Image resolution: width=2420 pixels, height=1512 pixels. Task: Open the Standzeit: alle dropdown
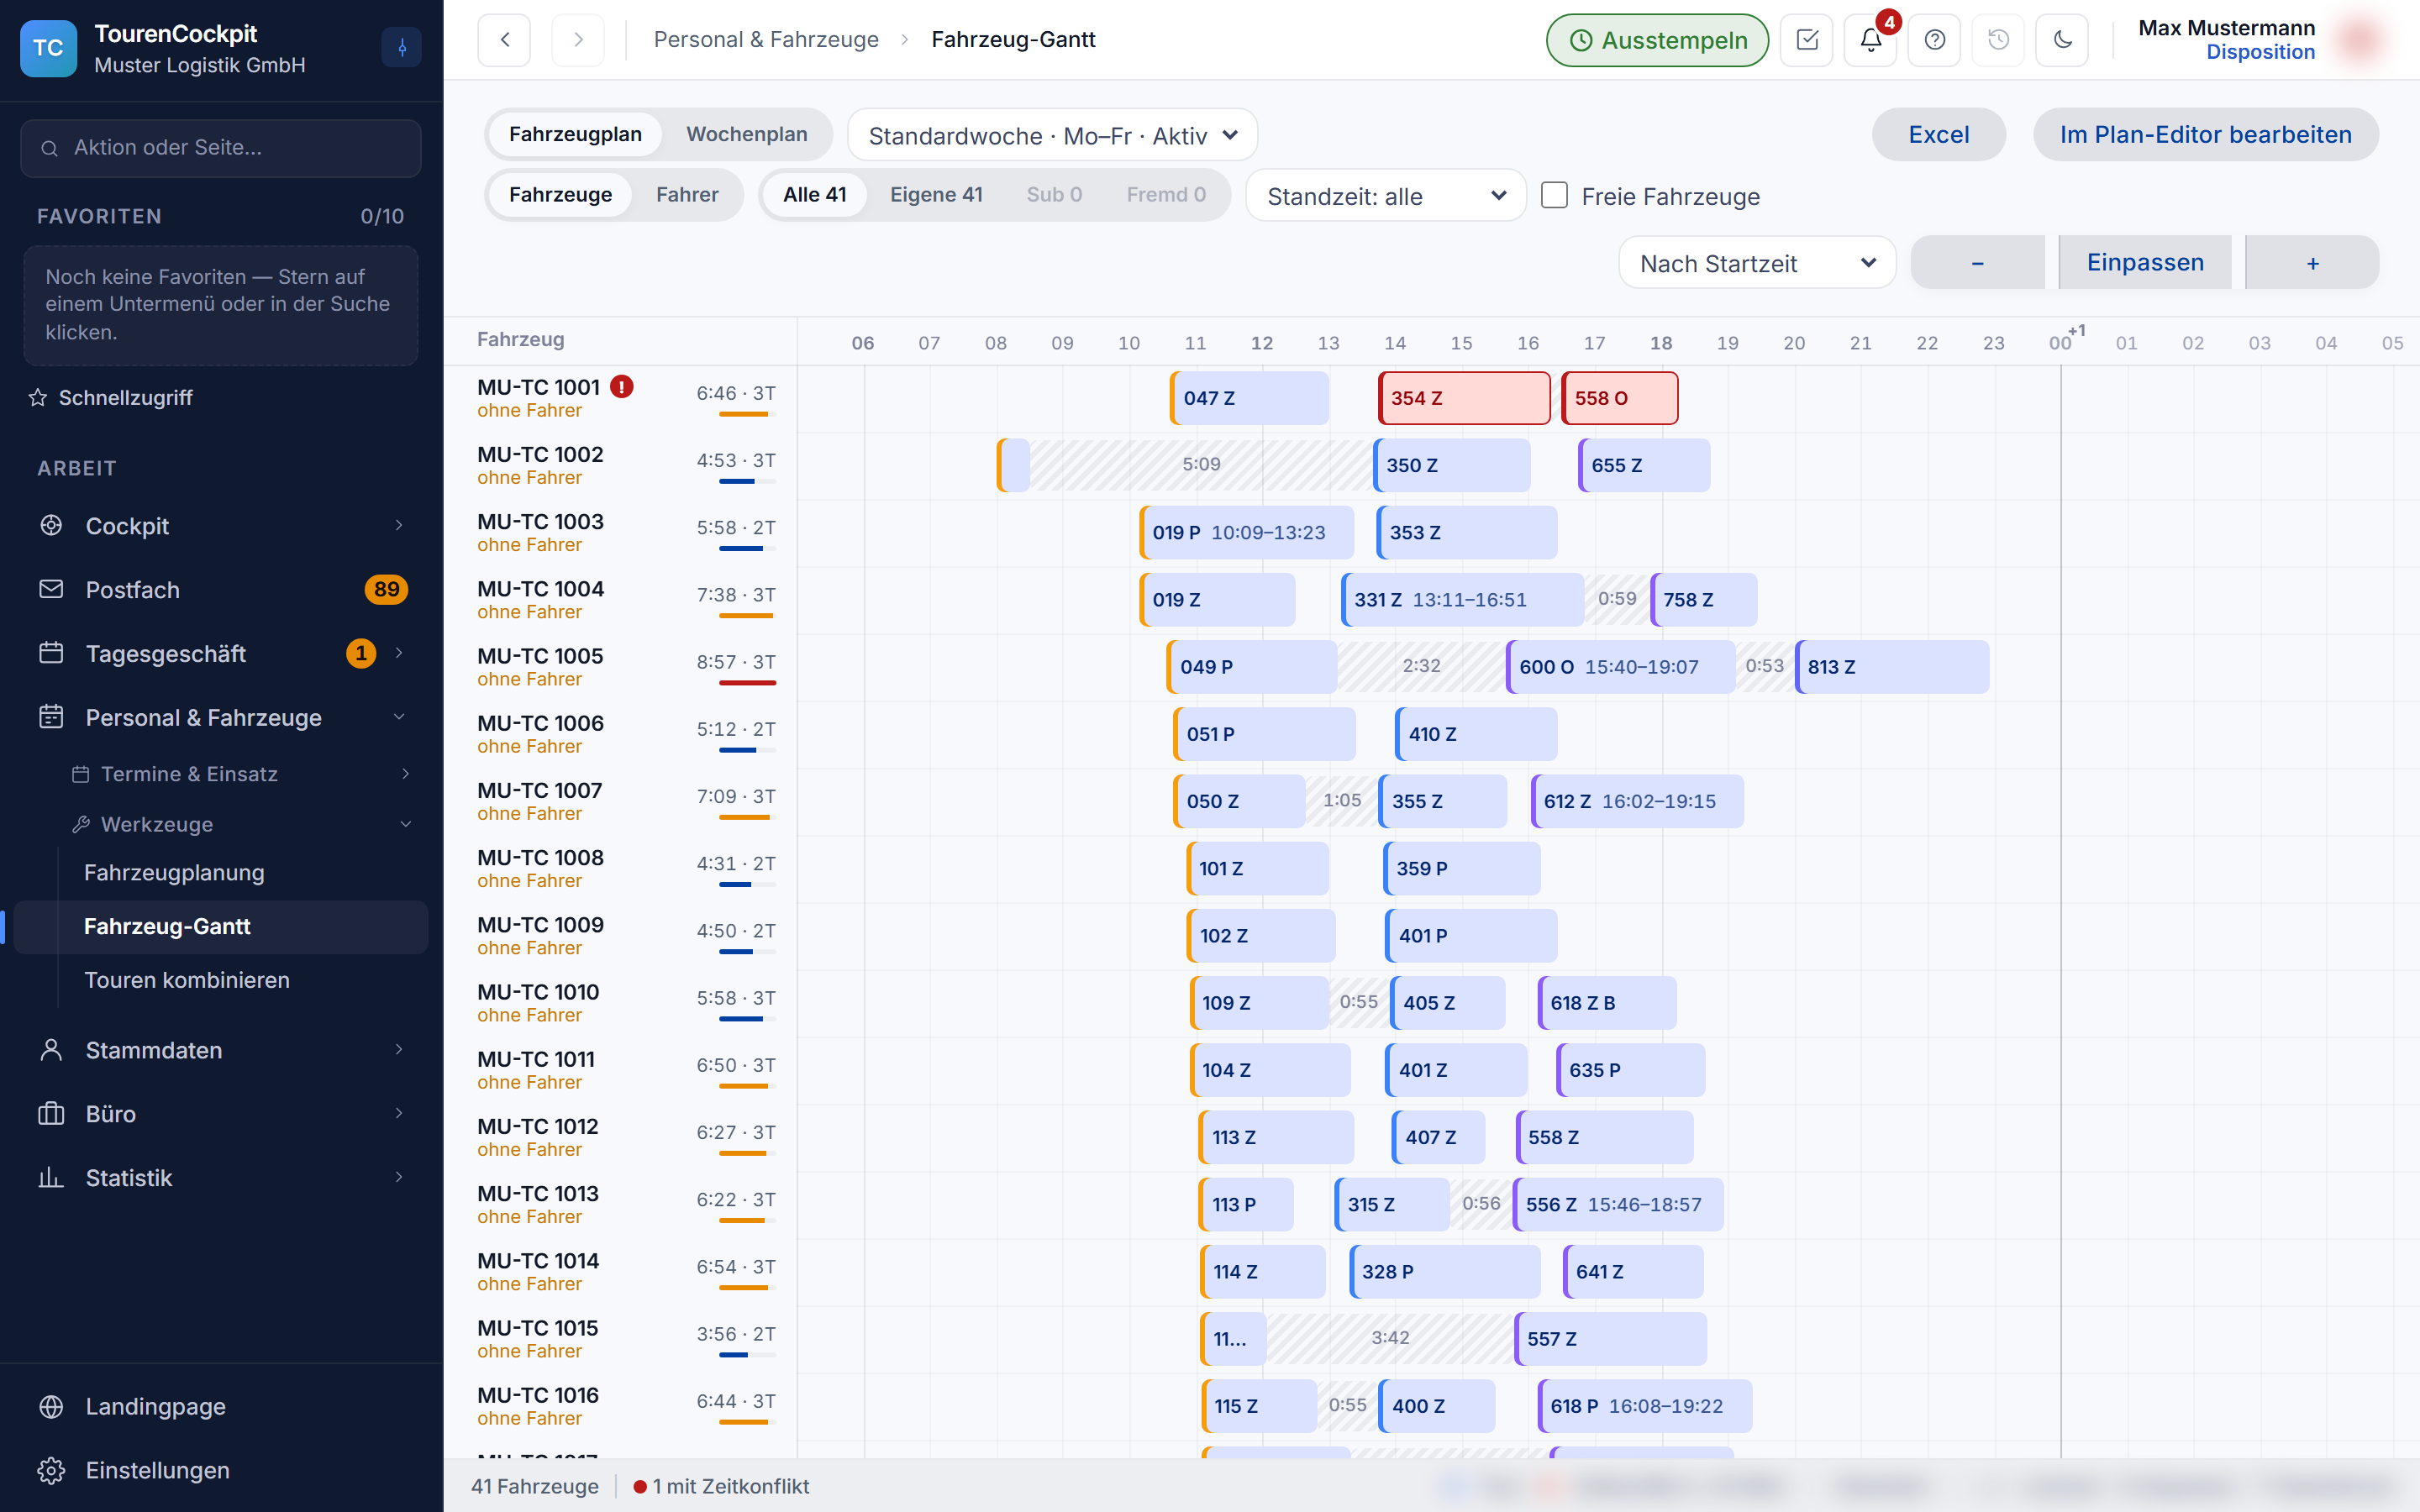[x=1385, y=196]
